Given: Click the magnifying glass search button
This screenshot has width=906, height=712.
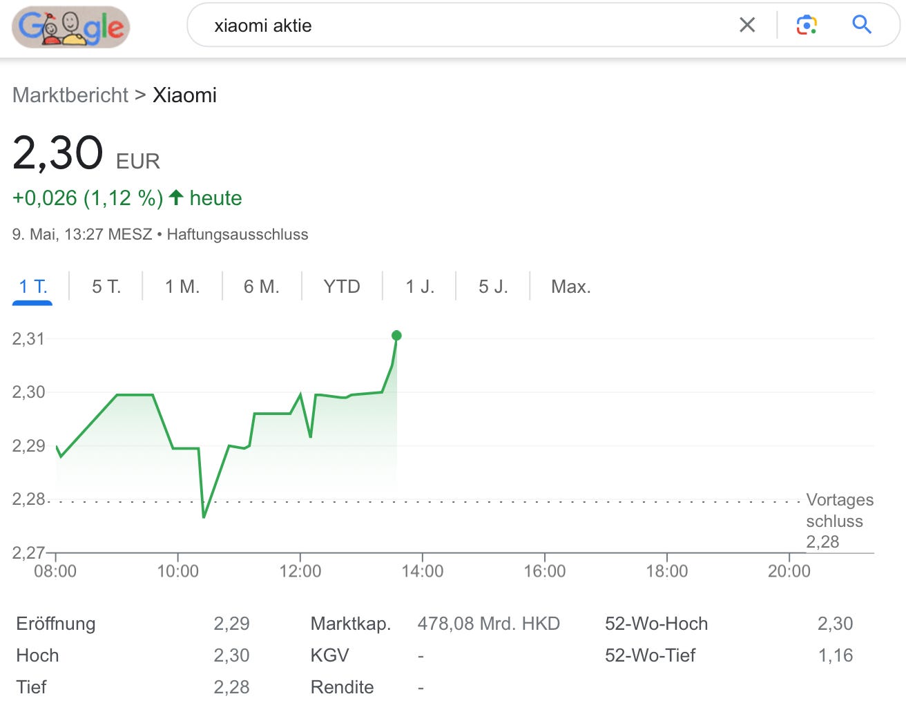Looking at the screenshot, I should click(x=862, y=25).
